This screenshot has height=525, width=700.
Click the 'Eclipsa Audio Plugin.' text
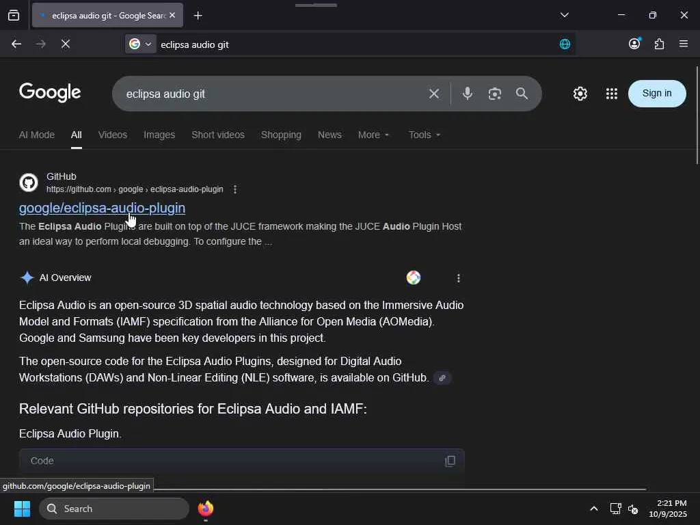70,434
